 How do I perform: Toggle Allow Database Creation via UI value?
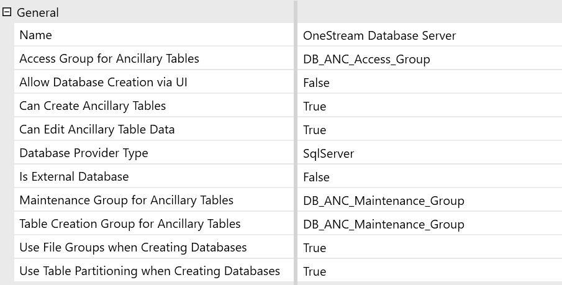(x=430, y=83)
